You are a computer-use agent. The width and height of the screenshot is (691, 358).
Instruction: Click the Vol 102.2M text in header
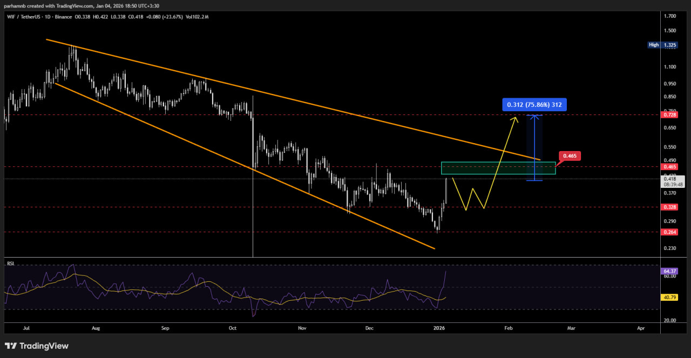click(x=197, y=17)
